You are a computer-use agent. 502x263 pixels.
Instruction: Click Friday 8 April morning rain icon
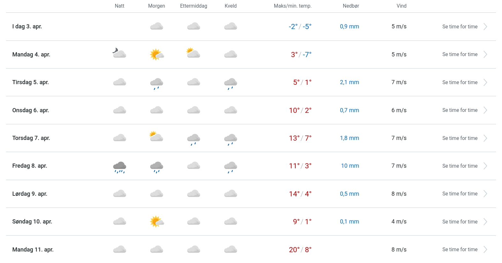157,167
